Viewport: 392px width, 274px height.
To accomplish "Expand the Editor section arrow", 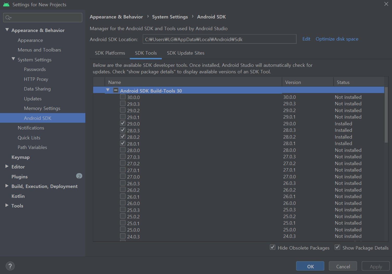I will click(x=7, y=166).
